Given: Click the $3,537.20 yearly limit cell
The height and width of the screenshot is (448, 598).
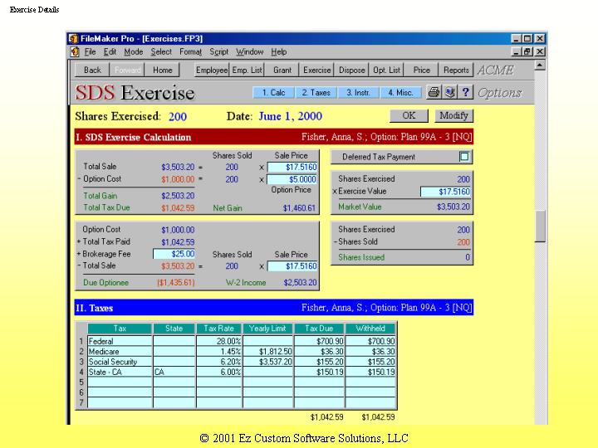Looking at the screenshot, I should pos(267,362).
